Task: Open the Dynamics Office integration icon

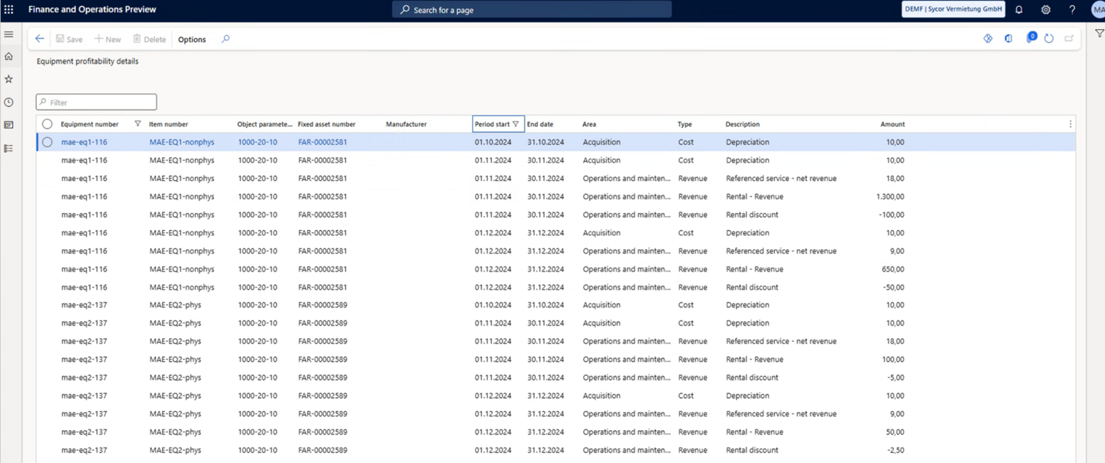Action: click(1008, 38)
